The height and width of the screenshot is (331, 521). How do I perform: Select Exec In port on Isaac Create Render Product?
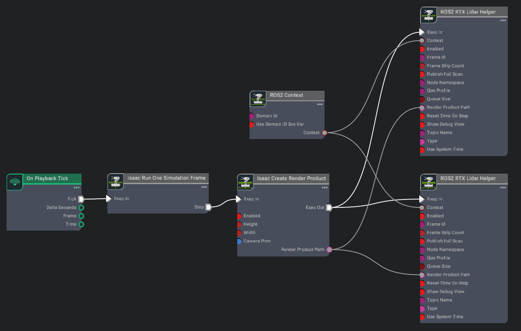[238, 199]
